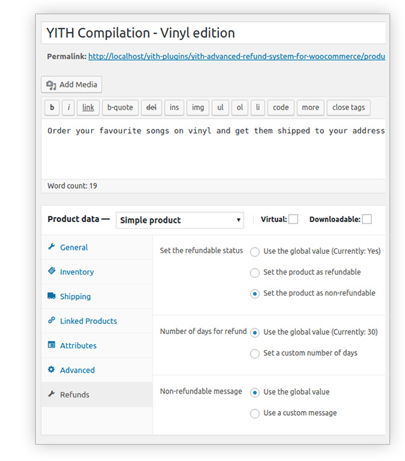The image size is (405, 461).
Task: Click the Linked Products link icon
Action: tap(51, 321)
